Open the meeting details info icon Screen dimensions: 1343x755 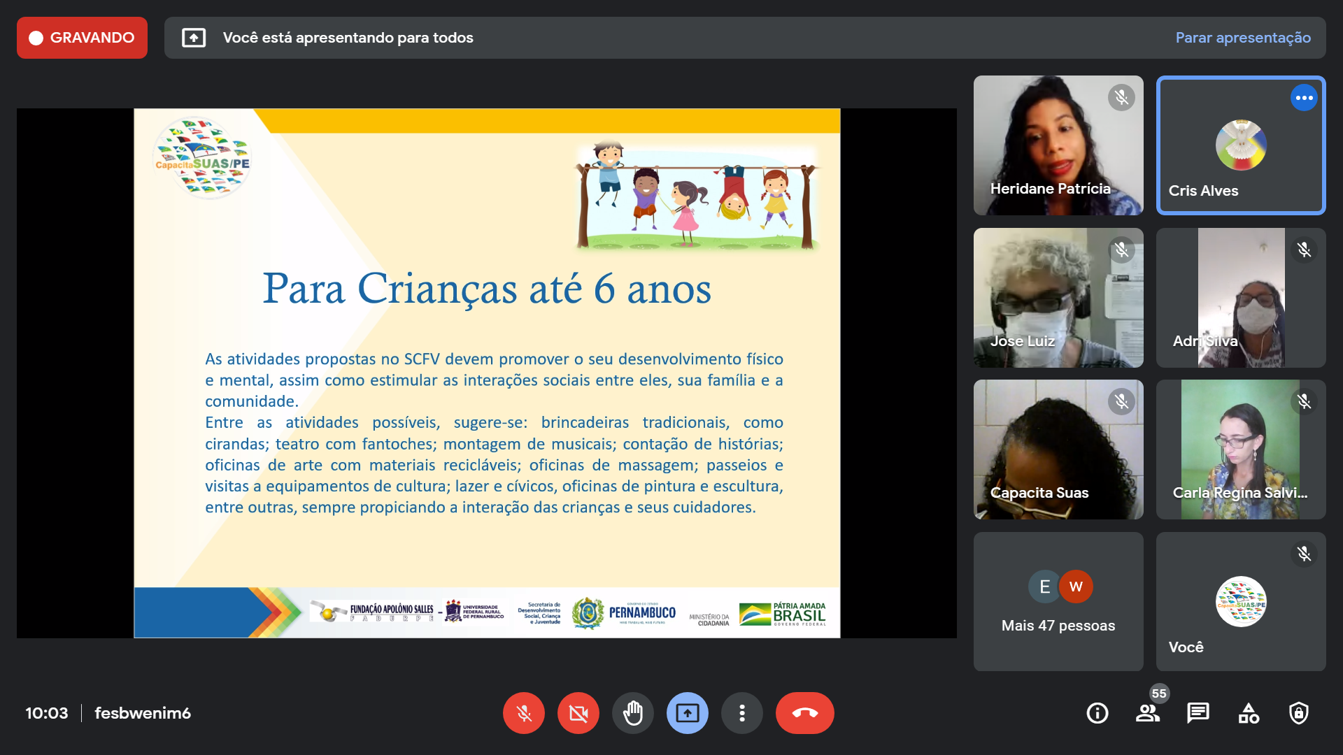[1097, 713]
